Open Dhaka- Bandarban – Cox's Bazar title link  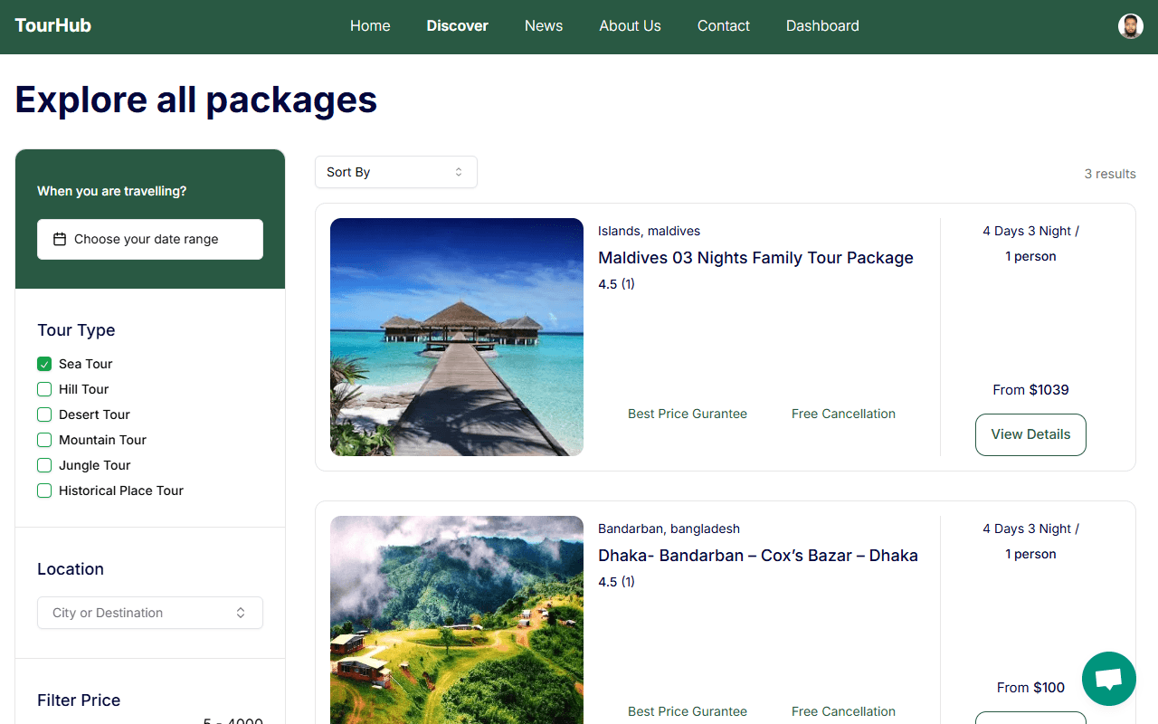[757, 556]
